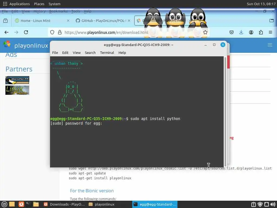This screenshot has height=208, width=277.
Task: Close the Home - Linux Mint tab
Action: tap(68, 21)
